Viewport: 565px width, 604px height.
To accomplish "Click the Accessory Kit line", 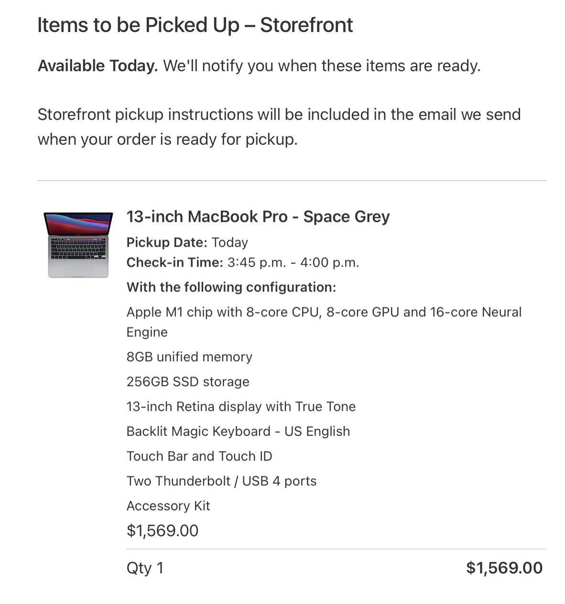I will click(x=168, y=506).
